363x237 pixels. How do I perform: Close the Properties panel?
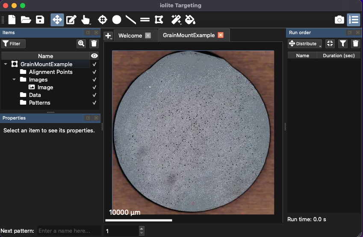[x=96, y=118]
